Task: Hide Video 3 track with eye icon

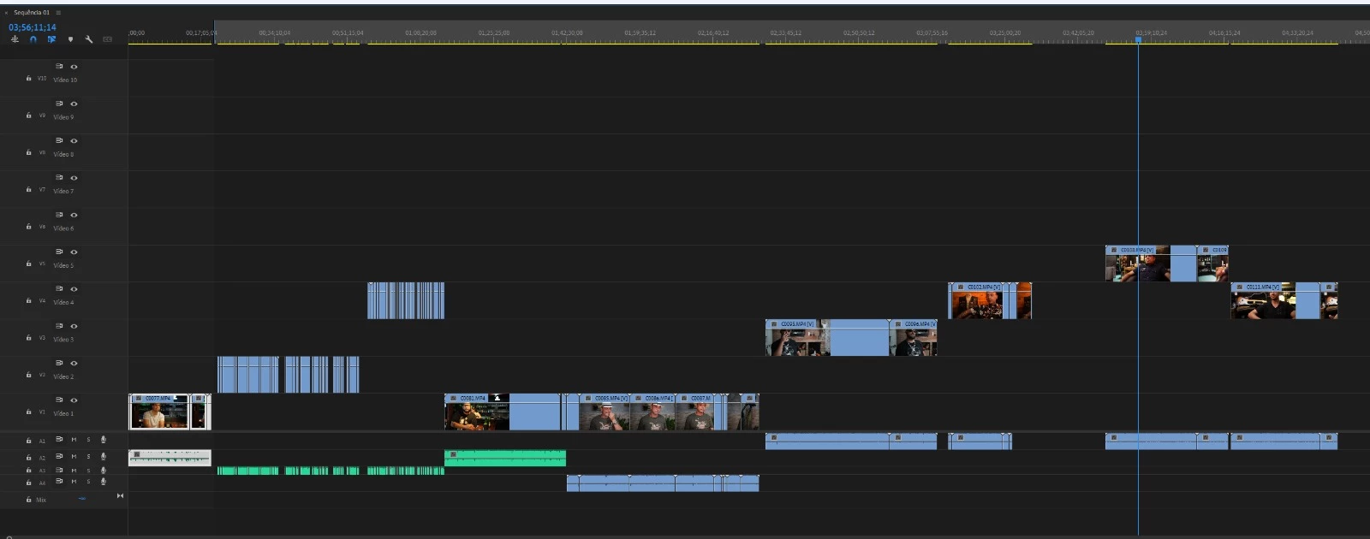Action: (x=74, y=326)
